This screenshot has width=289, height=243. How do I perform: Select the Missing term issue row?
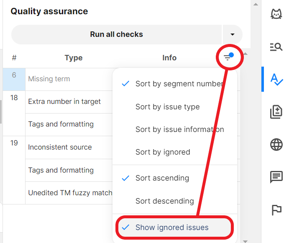[x=49, y=79]
